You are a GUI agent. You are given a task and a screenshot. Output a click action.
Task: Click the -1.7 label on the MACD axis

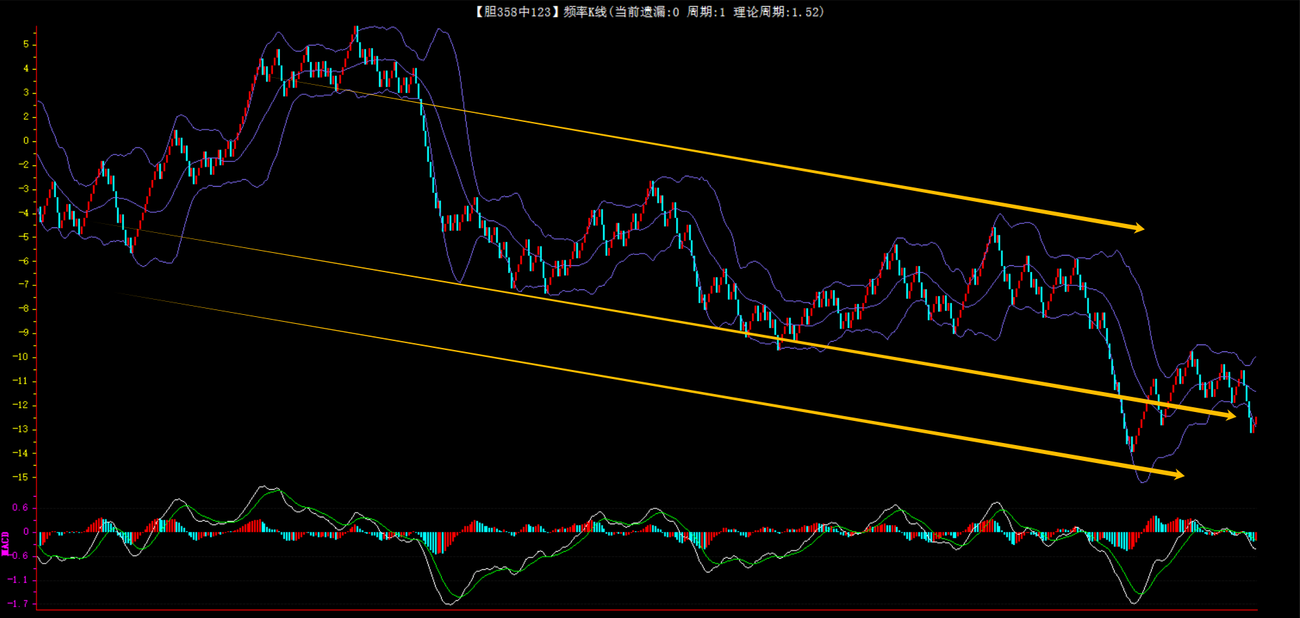(x=19, y=604)
